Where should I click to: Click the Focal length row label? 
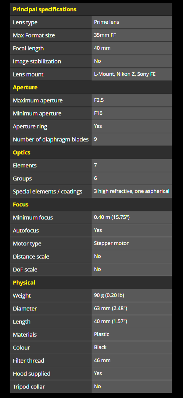tap(28, 48)
